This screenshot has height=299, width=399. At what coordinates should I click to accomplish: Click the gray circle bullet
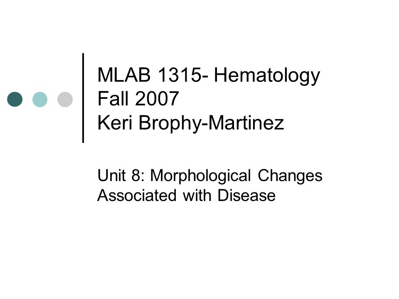click(65, 99)
